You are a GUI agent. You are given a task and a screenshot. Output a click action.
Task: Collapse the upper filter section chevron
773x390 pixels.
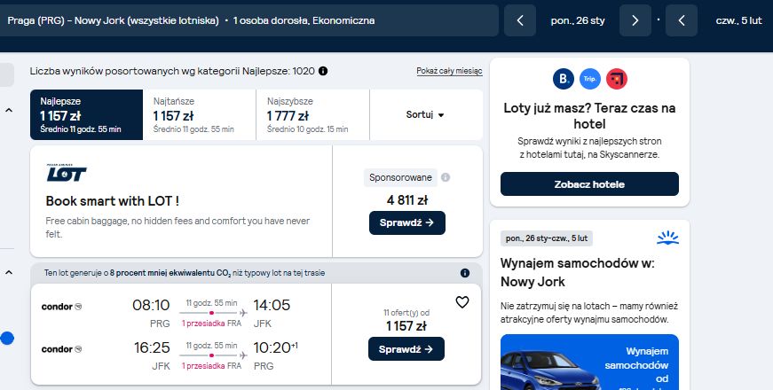(8, 110)
